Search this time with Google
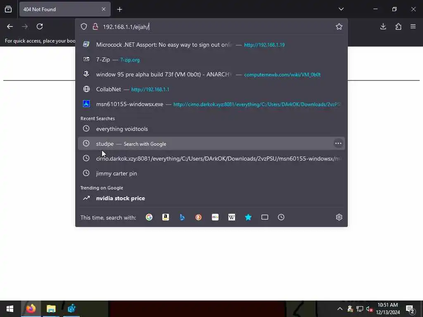The height and width of the screenshot is (317, 423). [x=149, y=217]
